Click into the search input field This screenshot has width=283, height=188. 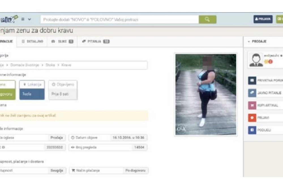pos(119,20)
